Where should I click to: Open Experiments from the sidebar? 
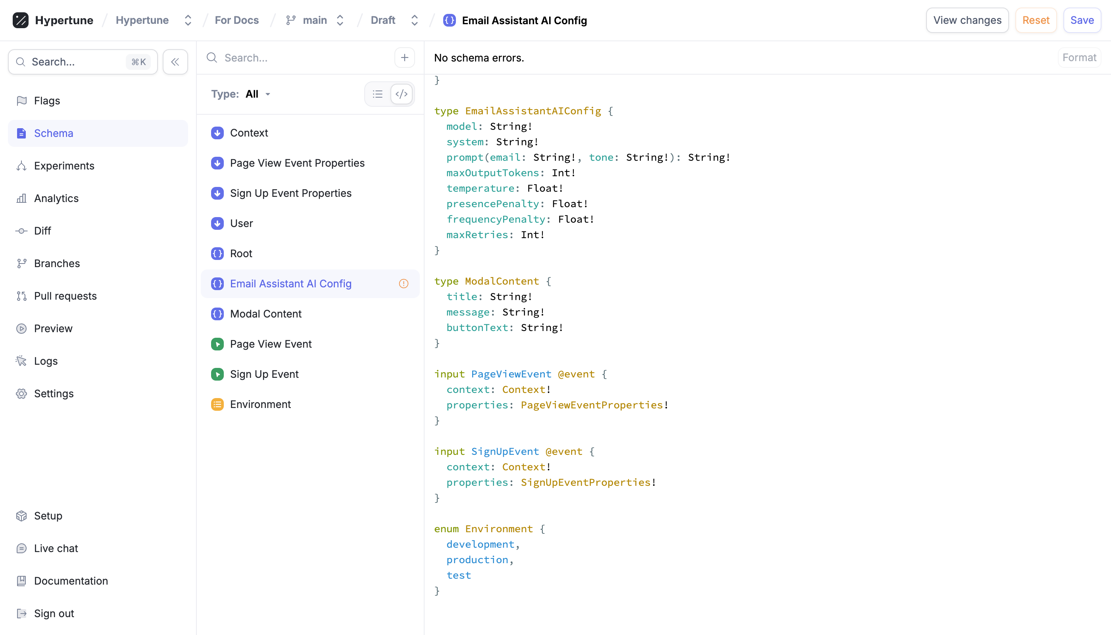click(63, 166)
